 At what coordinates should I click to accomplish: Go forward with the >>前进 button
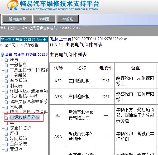click(x=68, y=19)
